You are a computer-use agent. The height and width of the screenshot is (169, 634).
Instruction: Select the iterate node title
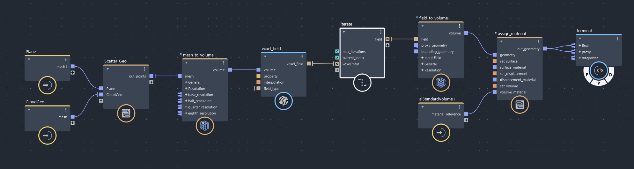[x=346, y=24]
